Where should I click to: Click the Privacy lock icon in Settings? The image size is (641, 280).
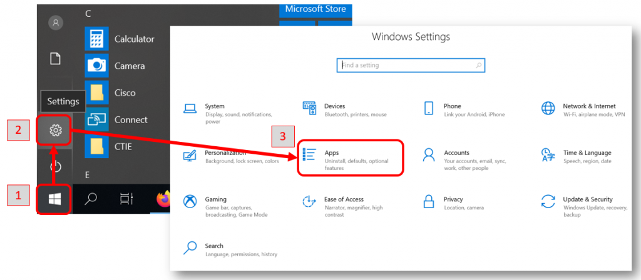pyautogui.click(x=428, y=202)
